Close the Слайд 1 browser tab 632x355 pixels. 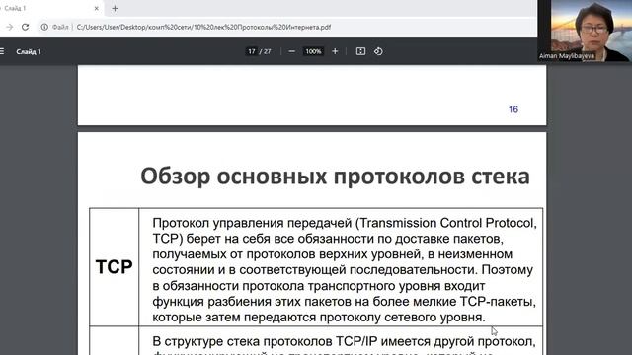point(97,8)
